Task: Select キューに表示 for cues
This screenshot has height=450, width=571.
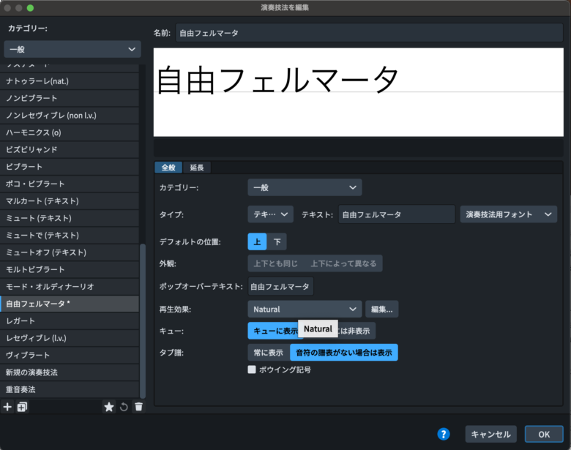Action: [x=274, y=331]
